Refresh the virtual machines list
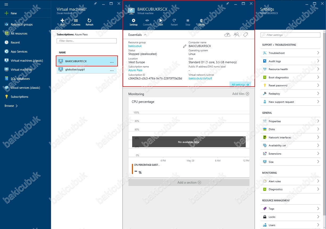 pyautogui.click(x=89, y=22)
